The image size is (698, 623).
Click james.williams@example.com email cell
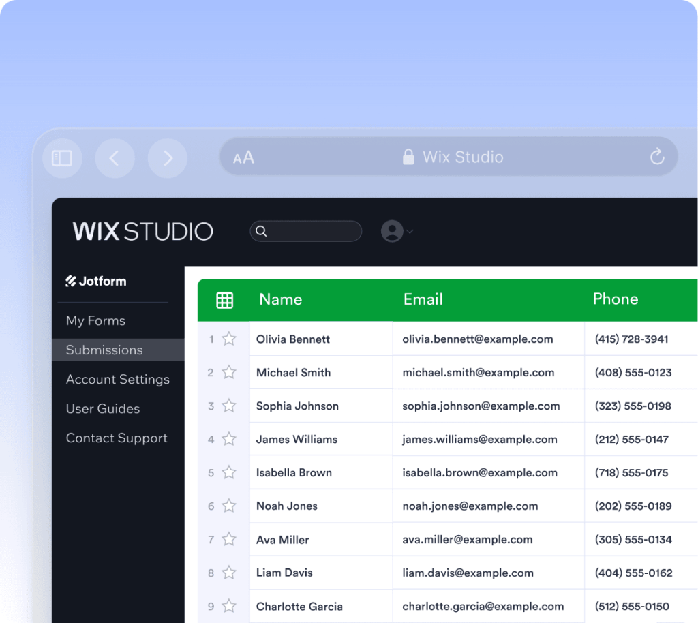488,439
